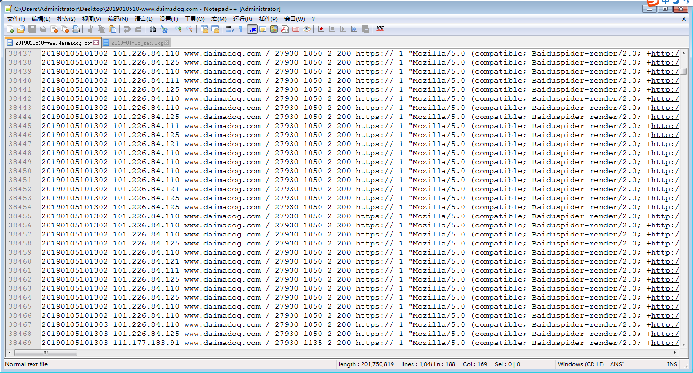Screen dimensions: 693x373
Task: Click the horizontal scrollbar right arrow
Action: click(x=676, y=353)
